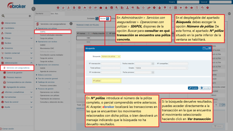Click the Nº transacción input field
This screenshot has width=233, height=131.
(111, 63)
